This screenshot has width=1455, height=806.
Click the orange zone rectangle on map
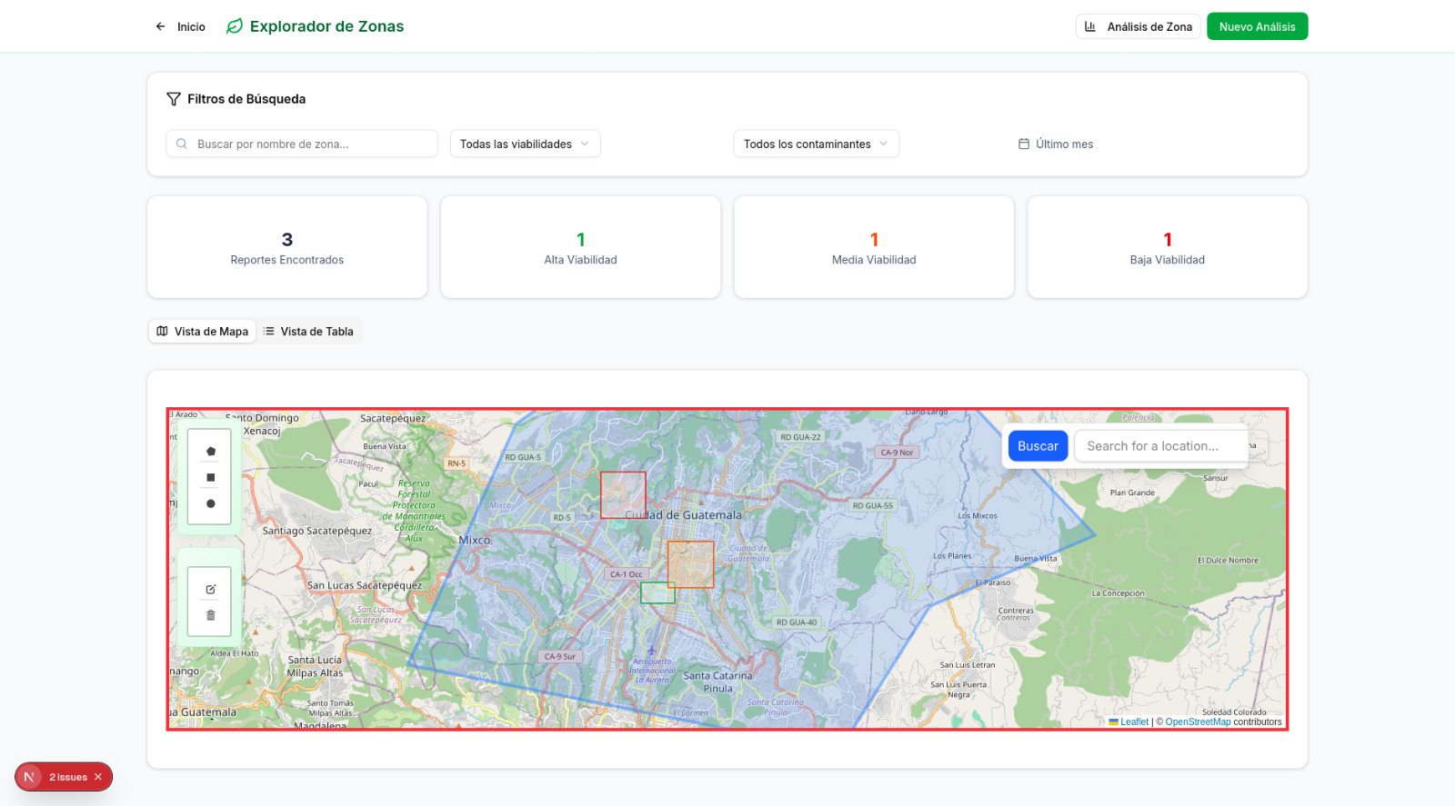(690, 564)
